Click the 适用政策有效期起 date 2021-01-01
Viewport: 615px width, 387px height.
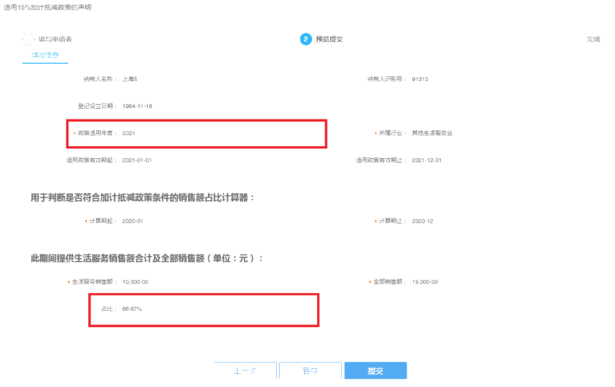point(138,160)
